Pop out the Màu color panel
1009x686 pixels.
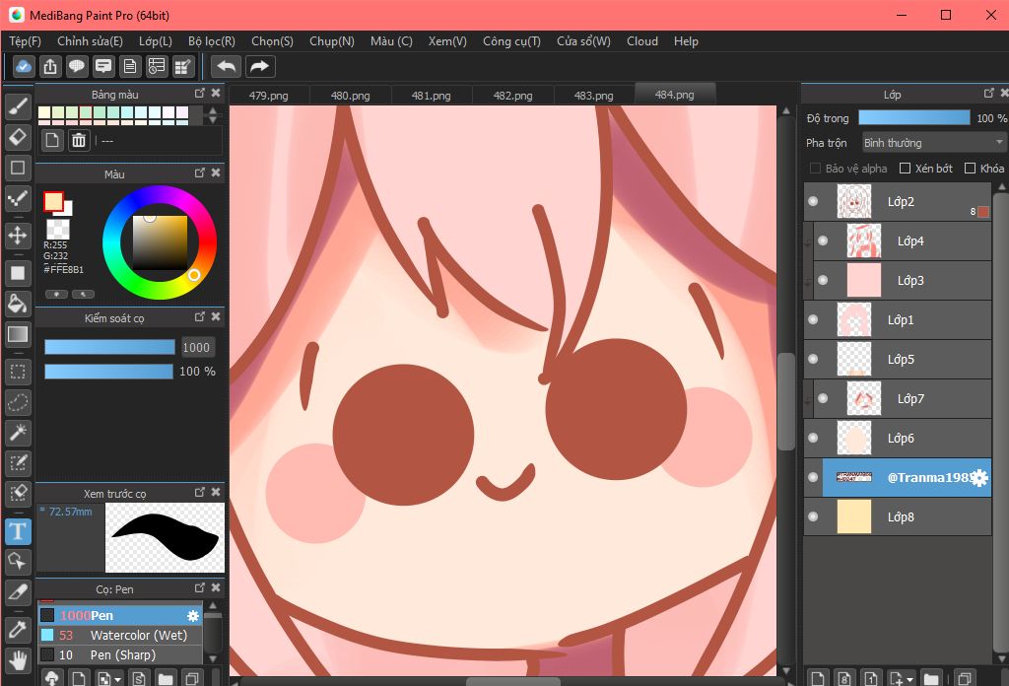(199, 173)
